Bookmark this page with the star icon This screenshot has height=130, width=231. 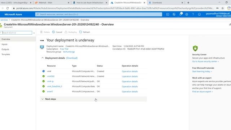[x=223, y=8]
